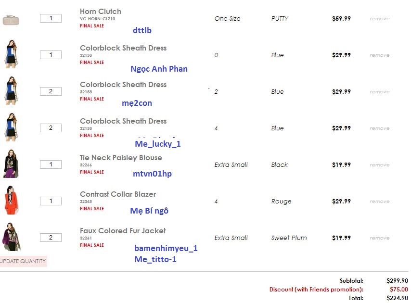Open the Horn Clutch product title
Image resolution: width=411 pixels, height=303 pixels.
tap(101, 12)
